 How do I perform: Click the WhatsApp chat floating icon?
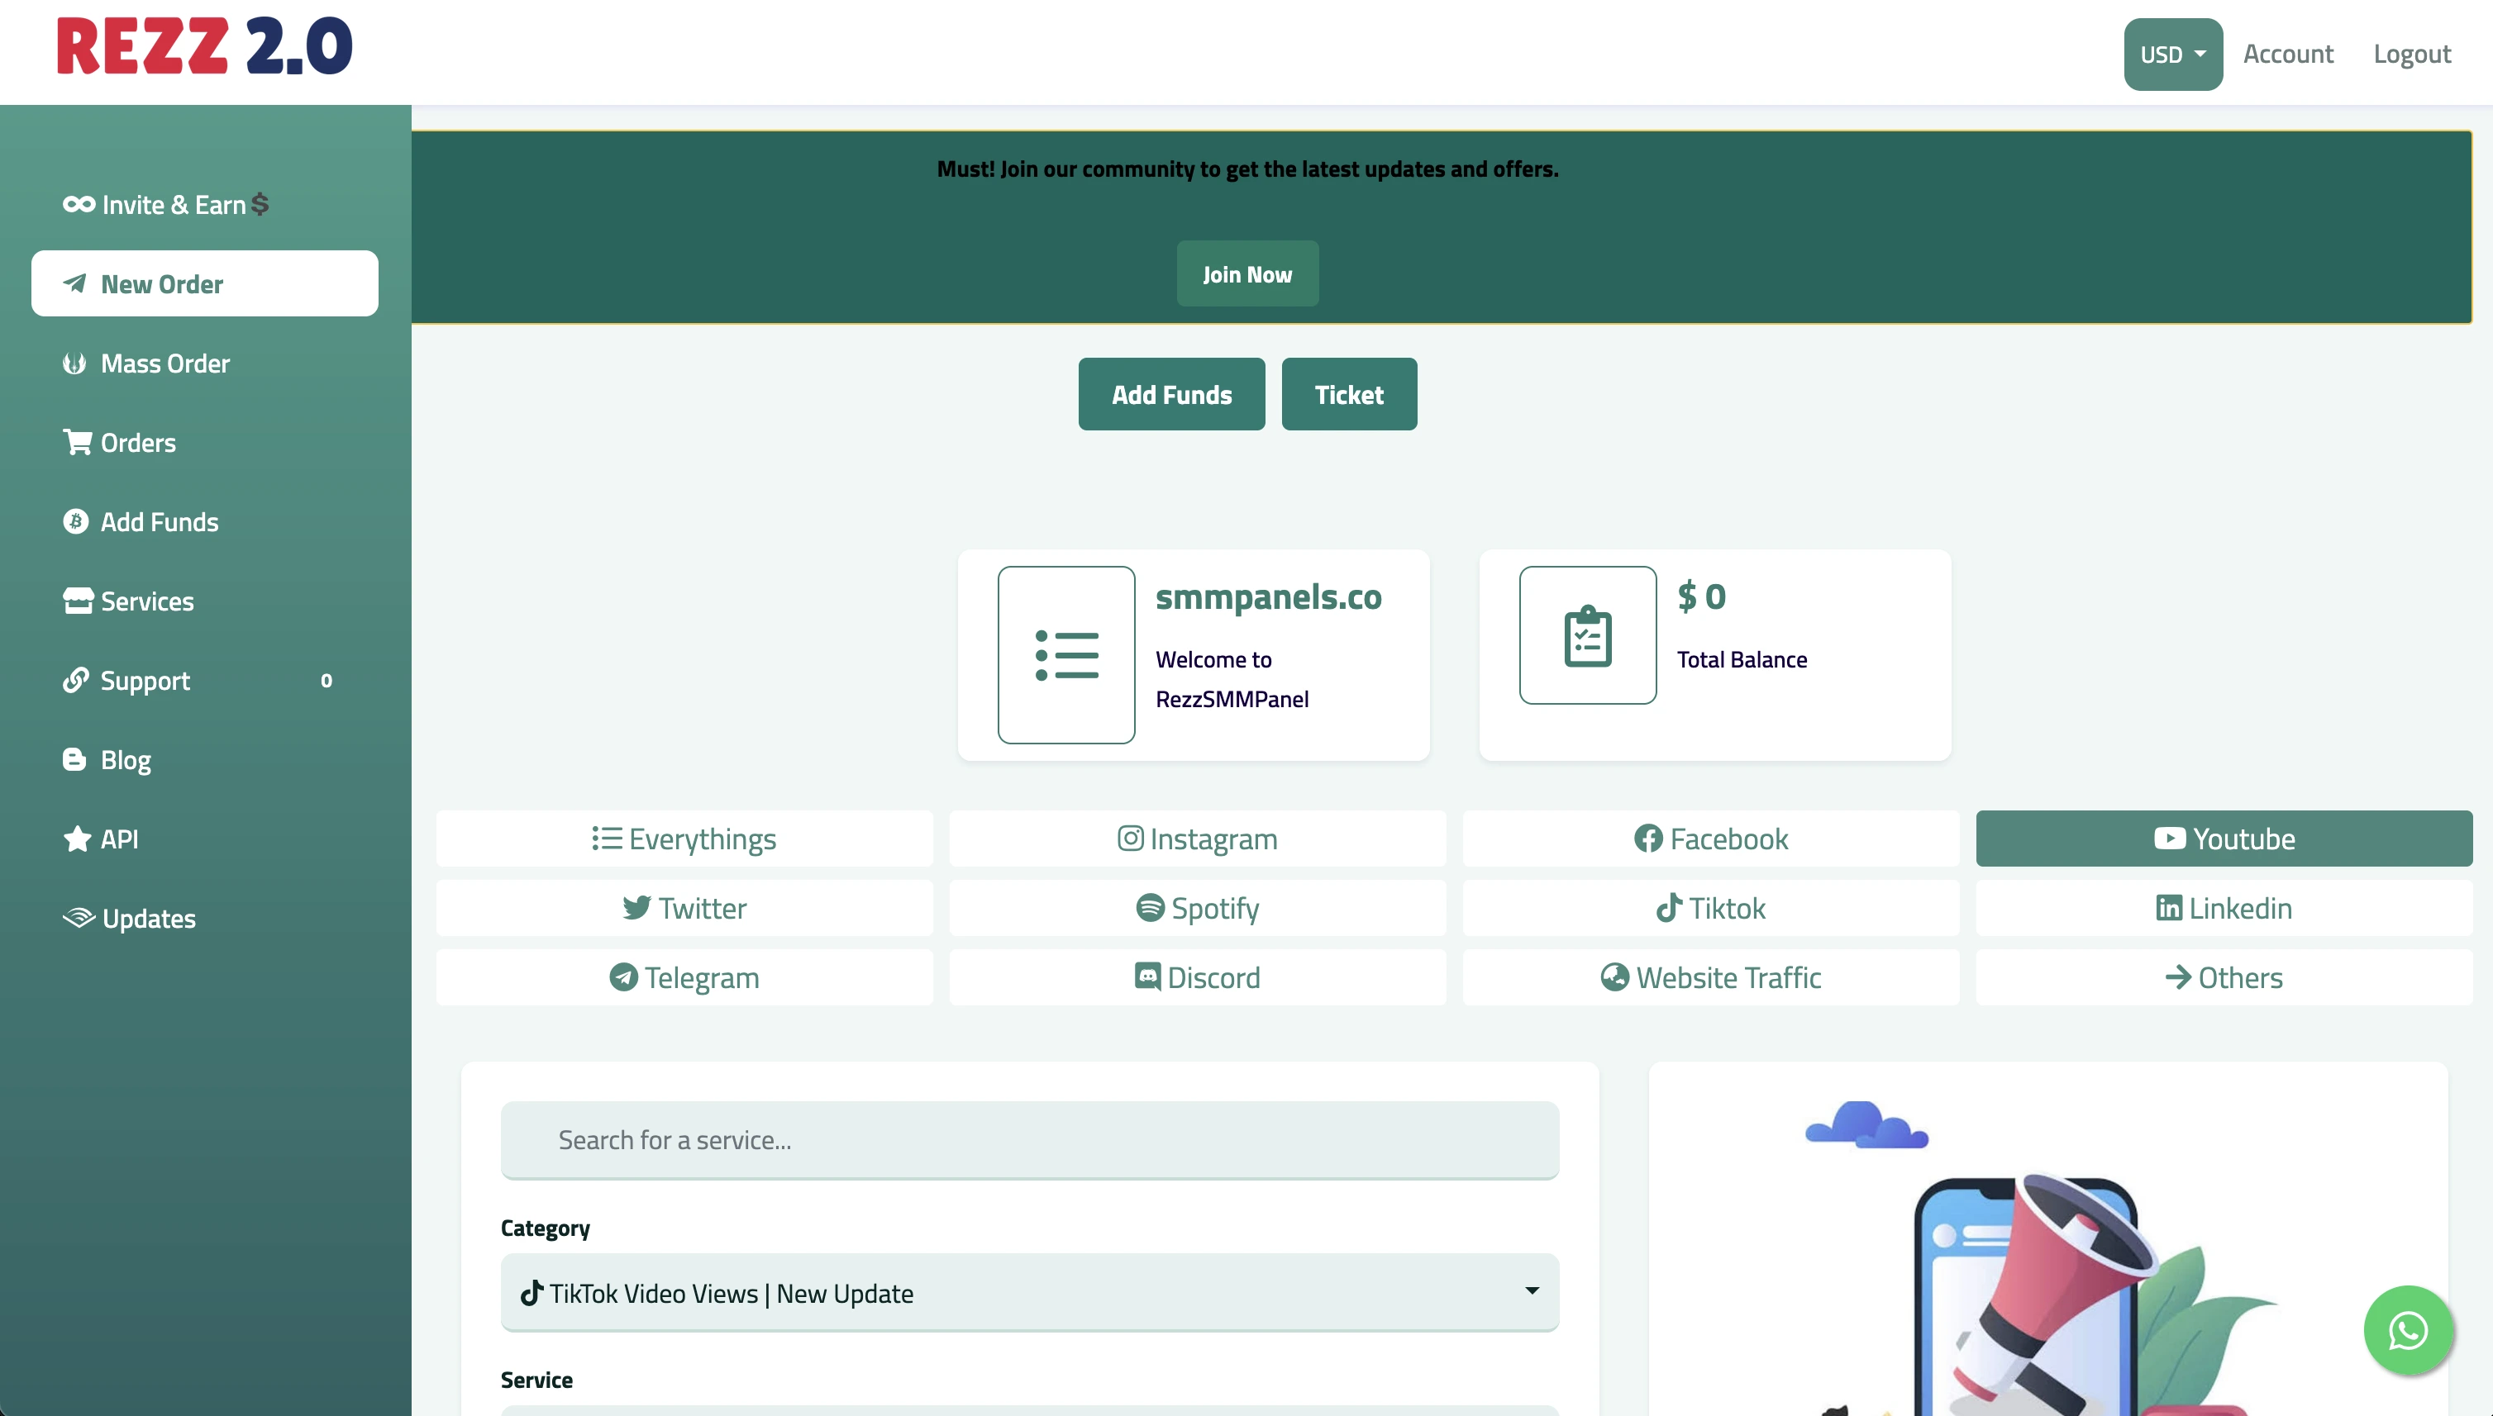point(2407,1329)
